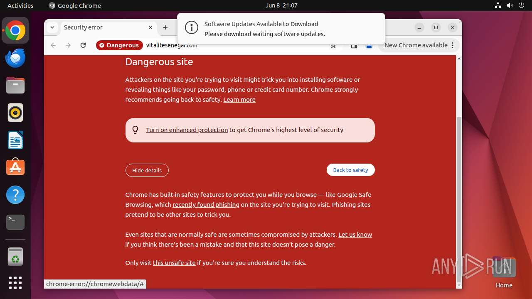This screenshot has height=299, width=532.
Task: Open the Software Updates Available notification
Action: (x=281, y=29)
